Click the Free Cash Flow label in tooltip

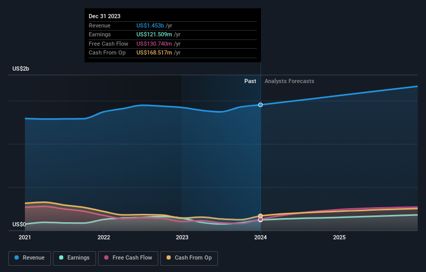108,44
